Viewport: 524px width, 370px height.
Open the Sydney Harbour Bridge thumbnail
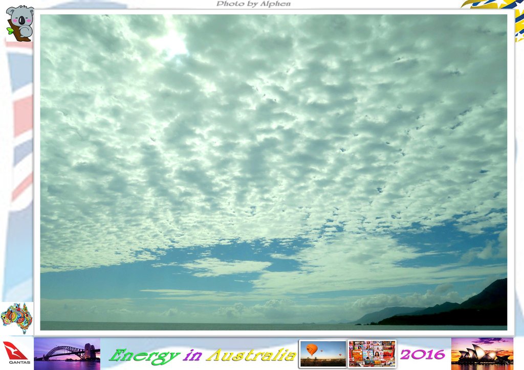tap(67, 353)
